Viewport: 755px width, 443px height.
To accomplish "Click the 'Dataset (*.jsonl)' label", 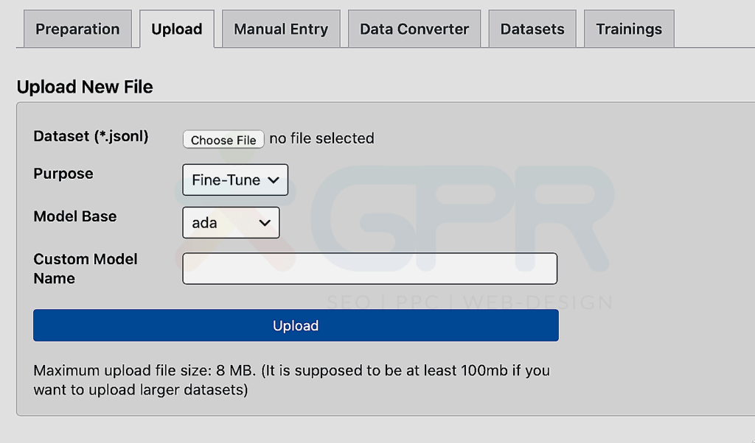I will click(91, 136).
